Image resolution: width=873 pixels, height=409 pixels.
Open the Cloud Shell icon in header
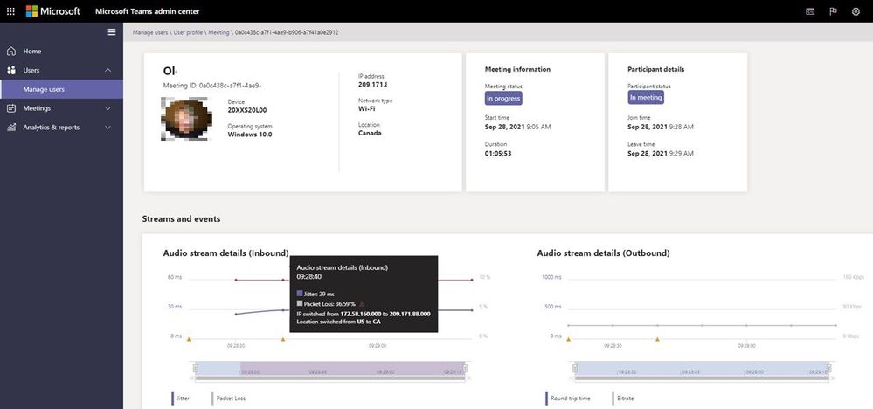coord(810,11)
